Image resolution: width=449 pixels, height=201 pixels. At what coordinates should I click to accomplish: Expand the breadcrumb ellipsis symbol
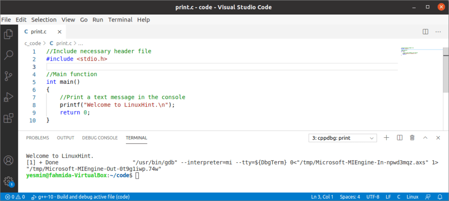(81, 43)
